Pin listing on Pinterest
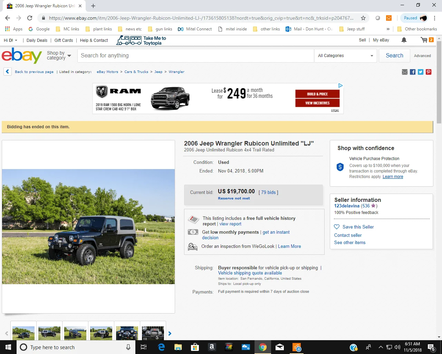The height and width of the screenshot is (354, 442). click(x=429, y=72)
